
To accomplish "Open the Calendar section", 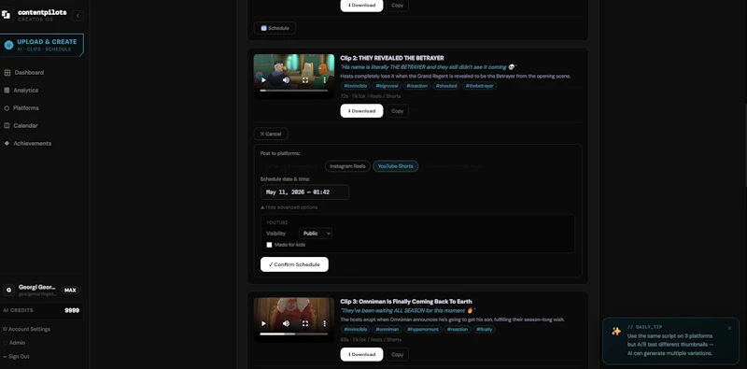I will (x=25, y=126).
